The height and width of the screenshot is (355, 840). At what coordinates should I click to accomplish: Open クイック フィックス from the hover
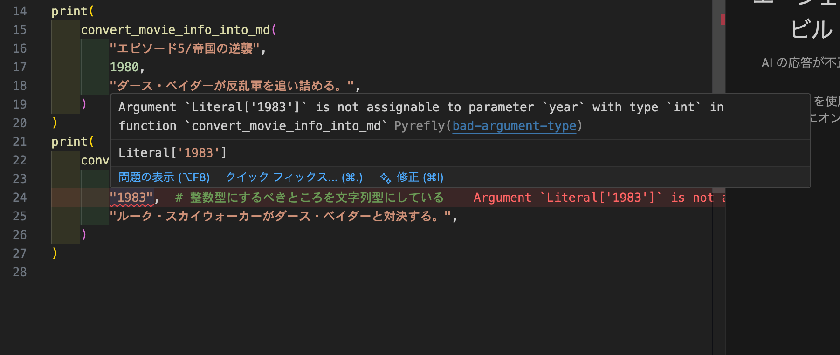pyautogui.click(x=294, y=177)
